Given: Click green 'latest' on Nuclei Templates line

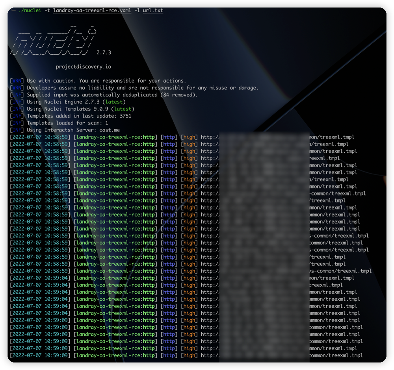Looking at the screenshot, I should point(123,109).
